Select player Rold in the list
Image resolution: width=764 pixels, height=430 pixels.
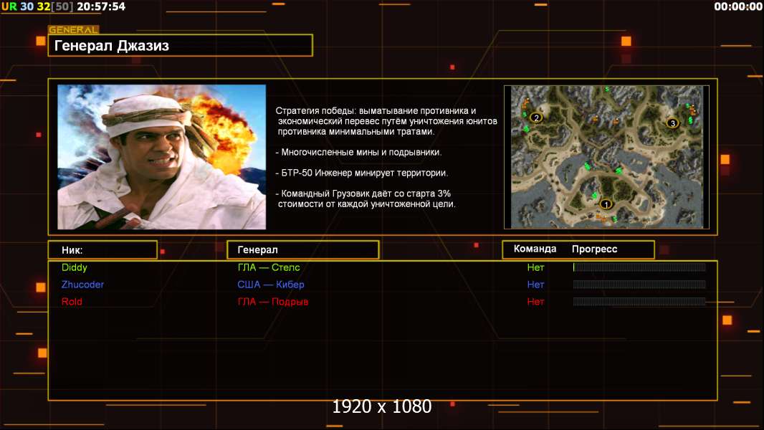tap(72, 302)
